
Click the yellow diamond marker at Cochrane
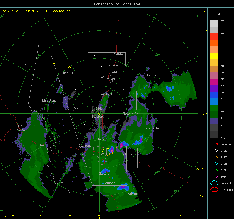pos(89,150)
